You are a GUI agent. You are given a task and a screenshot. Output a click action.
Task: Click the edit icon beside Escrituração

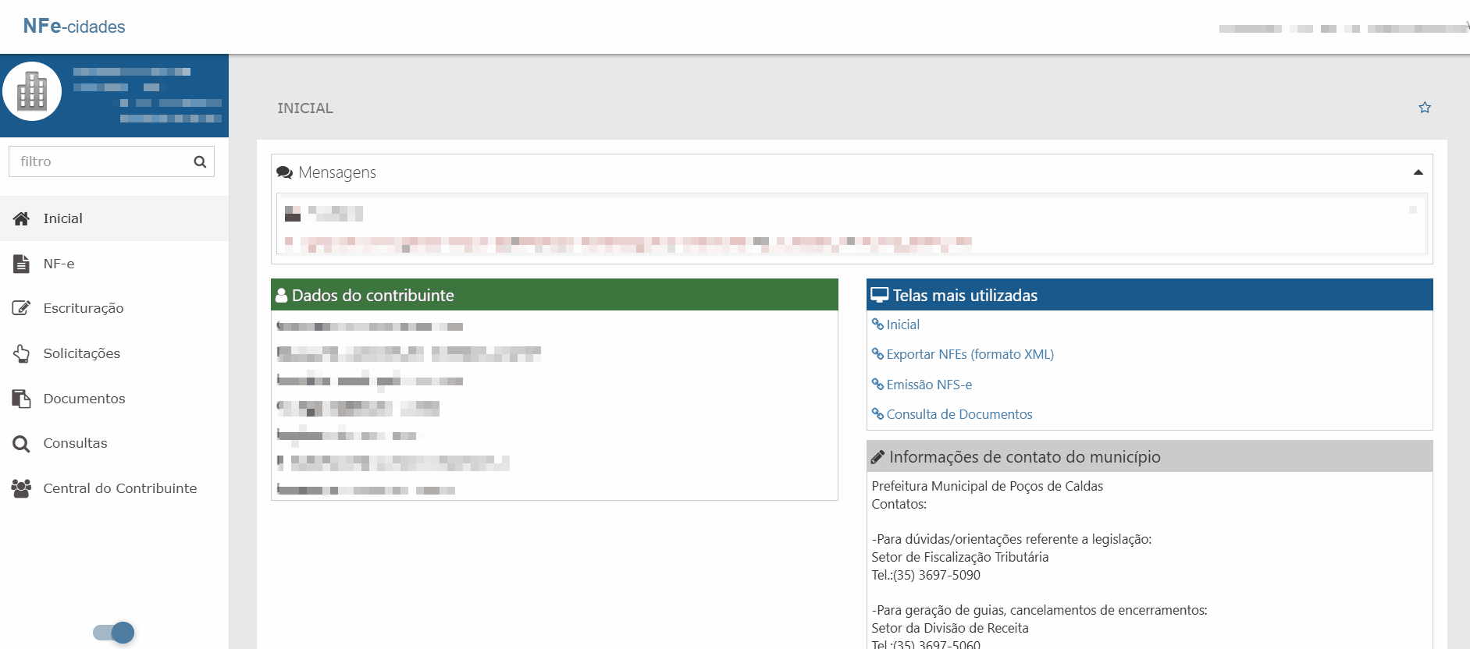pyautogui.click(x=22, y=308)
